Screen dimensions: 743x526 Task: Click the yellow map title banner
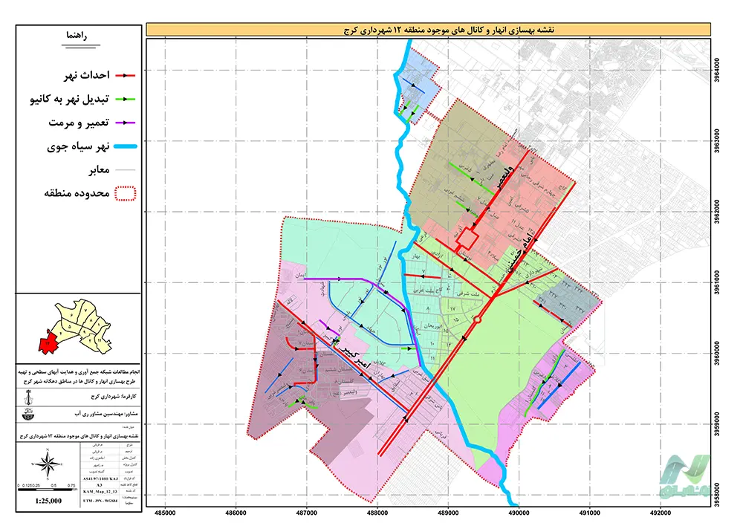(428, 30)
